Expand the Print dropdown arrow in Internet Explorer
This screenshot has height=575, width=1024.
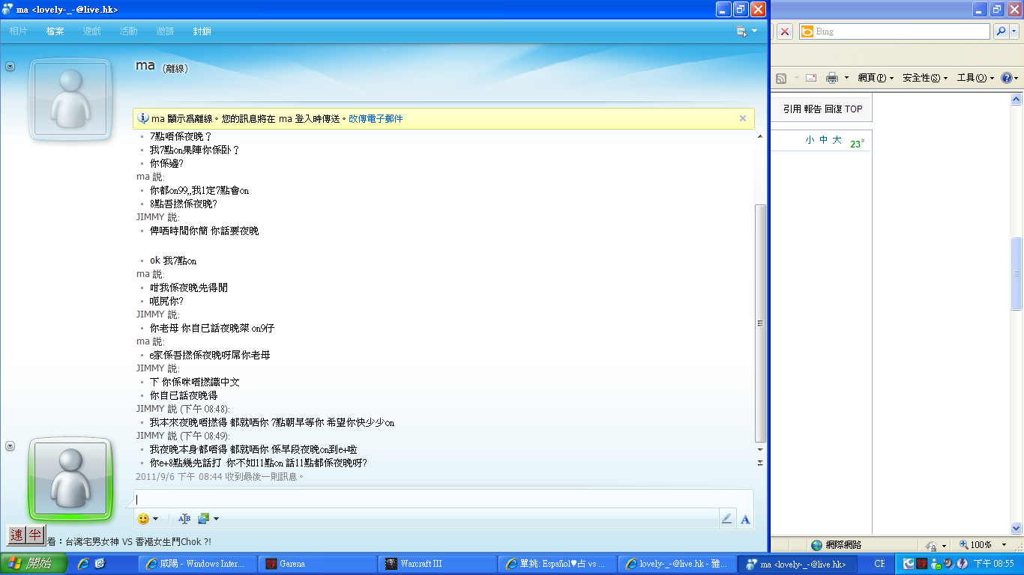[x=846, y=78]
